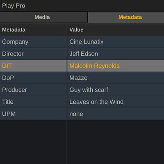Sort by the Value column header
This screenshot has width=164, height=164.
coord(116,30)
